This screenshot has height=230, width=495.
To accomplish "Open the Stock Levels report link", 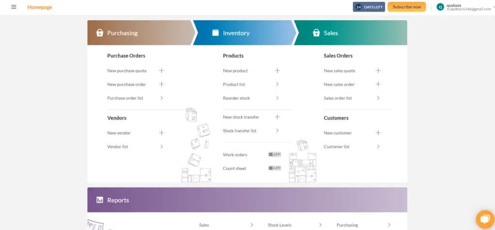I will click(279, 225).
